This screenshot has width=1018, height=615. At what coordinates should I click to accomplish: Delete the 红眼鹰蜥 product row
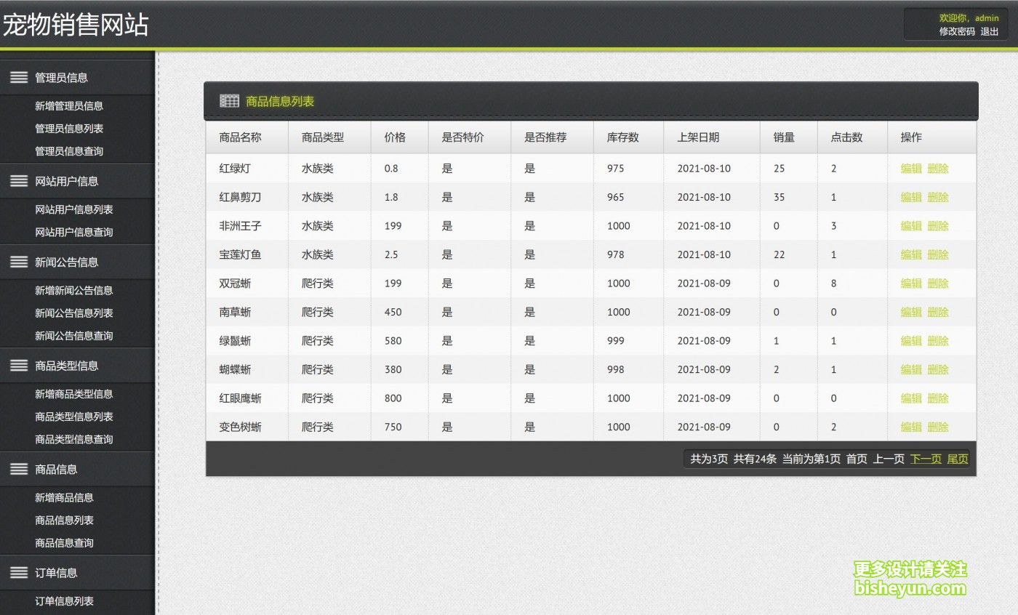938,398
